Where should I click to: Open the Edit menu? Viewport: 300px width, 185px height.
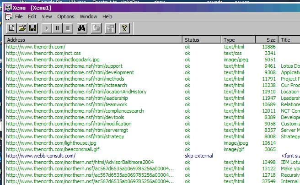click(x=32, y=16)
